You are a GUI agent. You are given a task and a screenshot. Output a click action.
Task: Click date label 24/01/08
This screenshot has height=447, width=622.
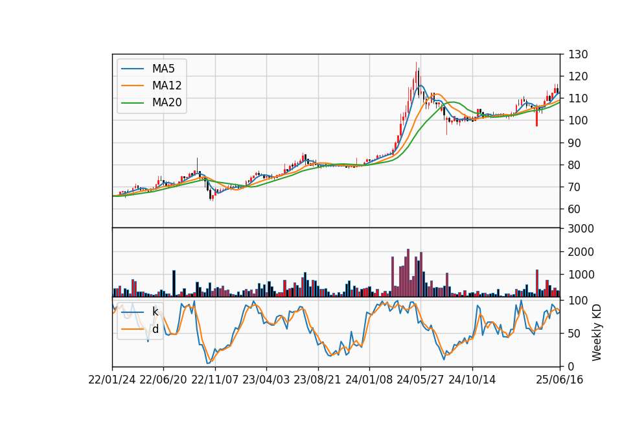pos(369,380)
